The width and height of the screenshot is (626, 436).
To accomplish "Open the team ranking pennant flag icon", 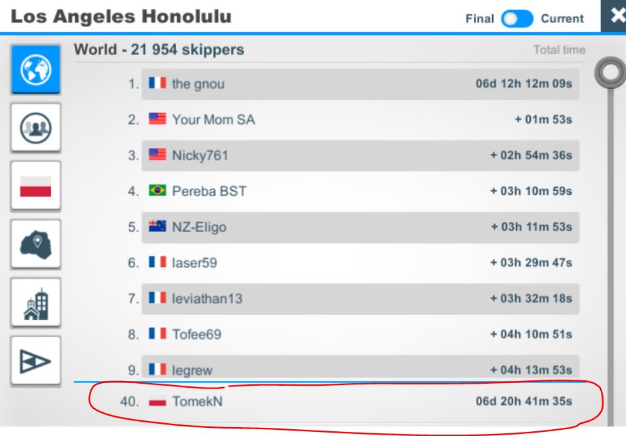I will pyautogui.click(x=36, y=361).
